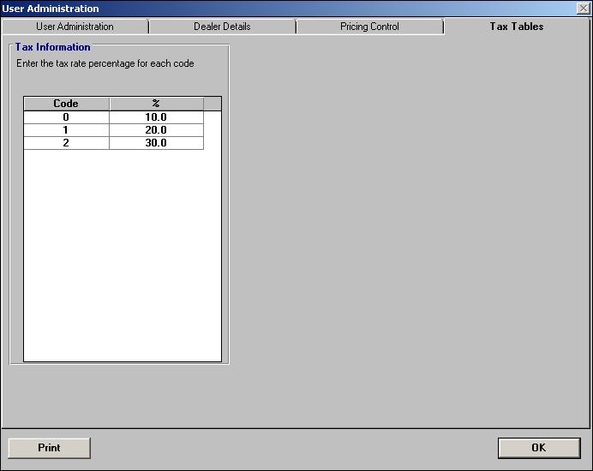Screen dimensions: 593x471
Task: Edit the 10.0 percentage cell
Action: (156, 117)
